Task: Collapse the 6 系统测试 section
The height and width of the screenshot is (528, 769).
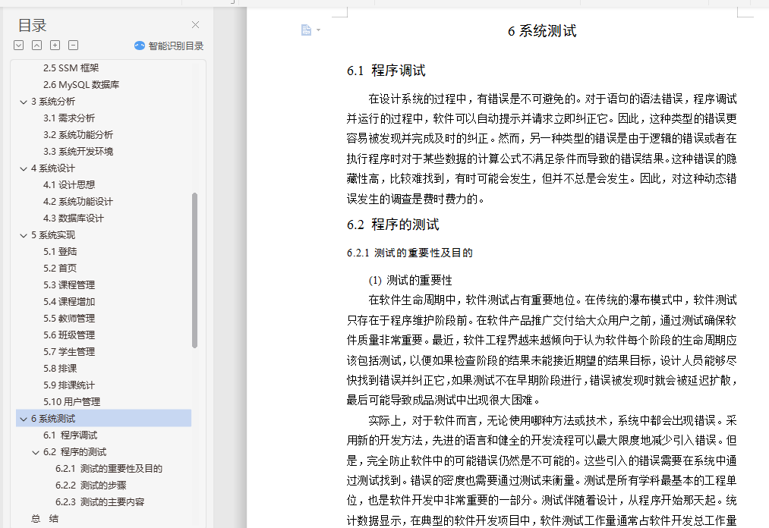Action: click(23, 419)
